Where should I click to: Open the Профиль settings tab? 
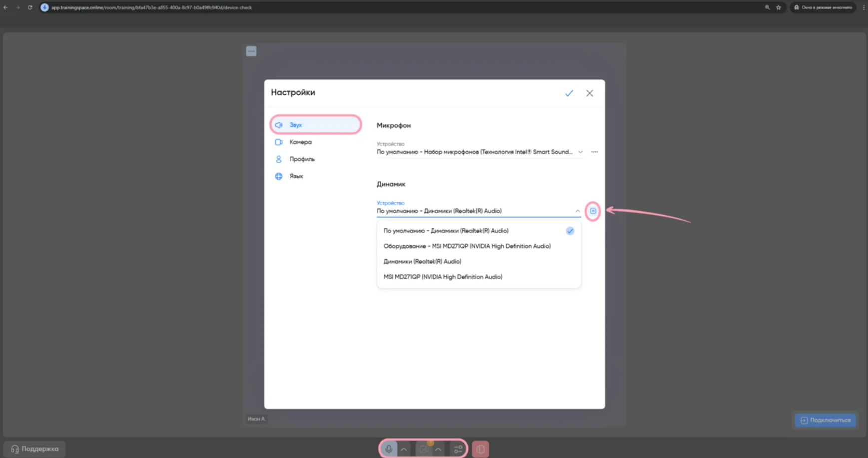[x=302, y=159]
